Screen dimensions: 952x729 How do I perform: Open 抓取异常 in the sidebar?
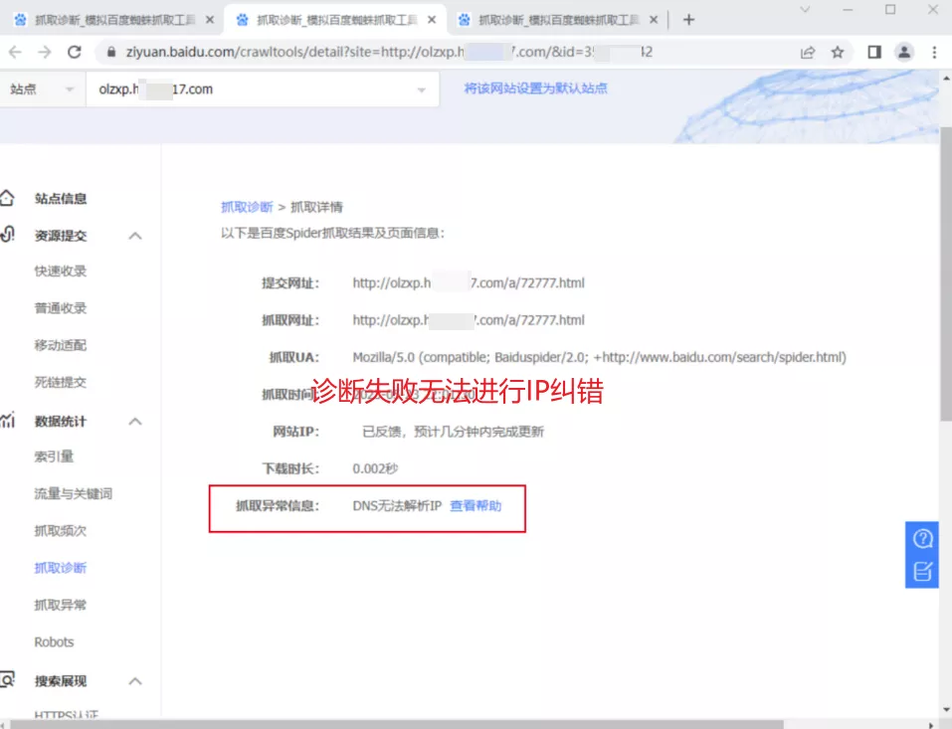[61, 605]
